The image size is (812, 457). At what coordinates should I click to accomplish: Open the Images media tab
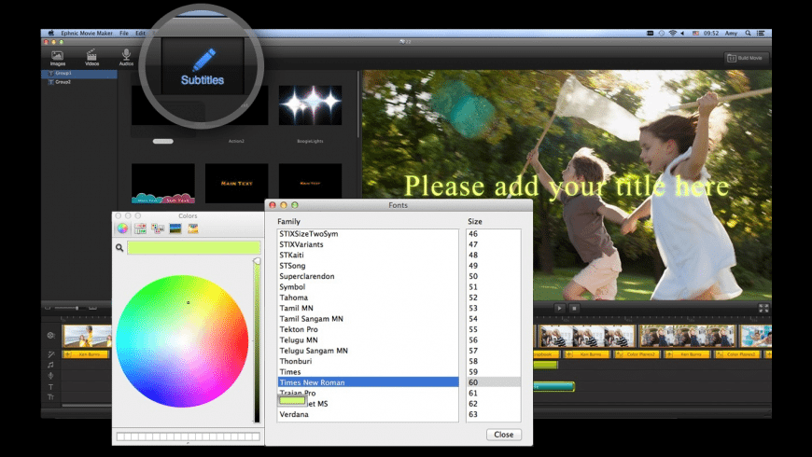pos(58,58)
